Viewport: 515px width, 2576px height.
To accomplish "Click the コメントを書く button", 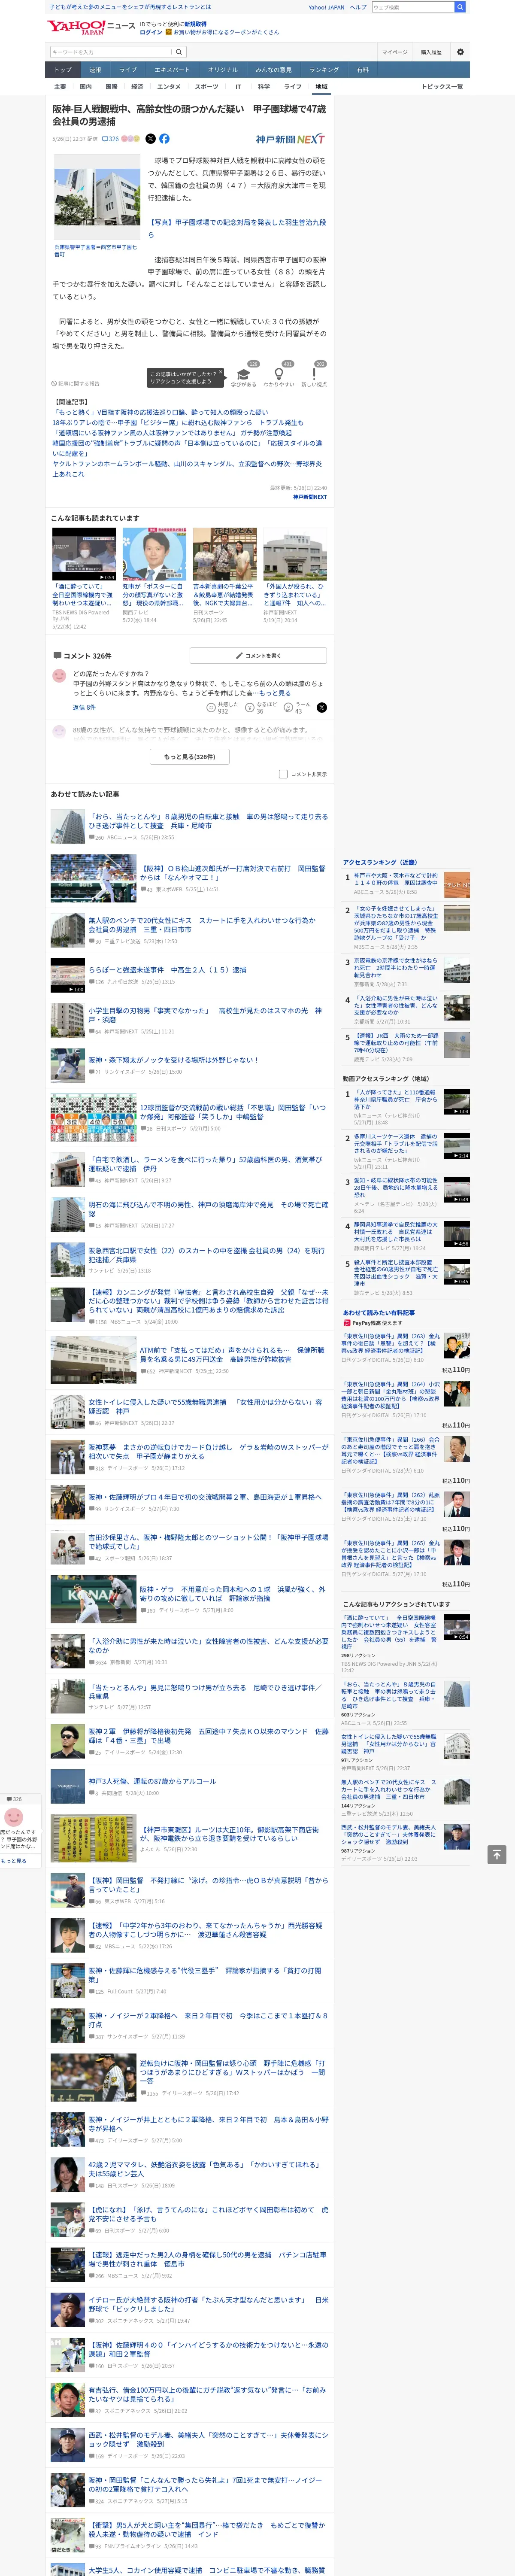I will pos(258,656).
